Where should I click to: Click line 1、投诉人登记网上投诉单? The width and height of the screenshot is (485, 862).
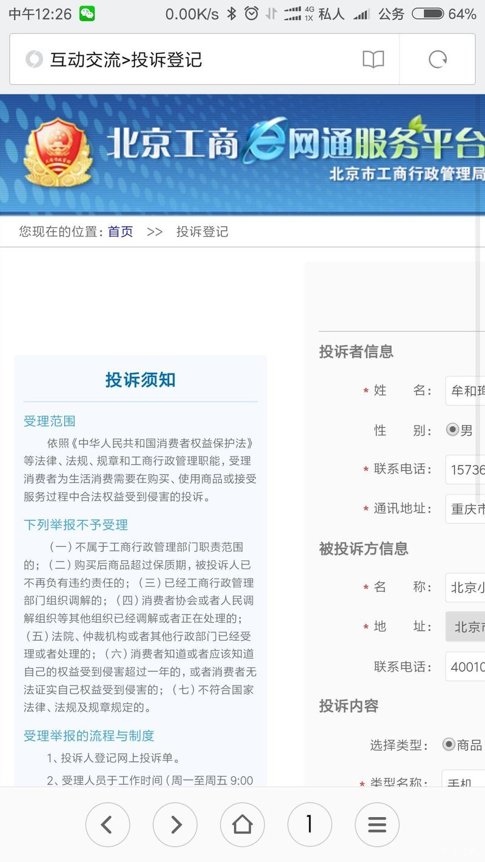point(113,758)
